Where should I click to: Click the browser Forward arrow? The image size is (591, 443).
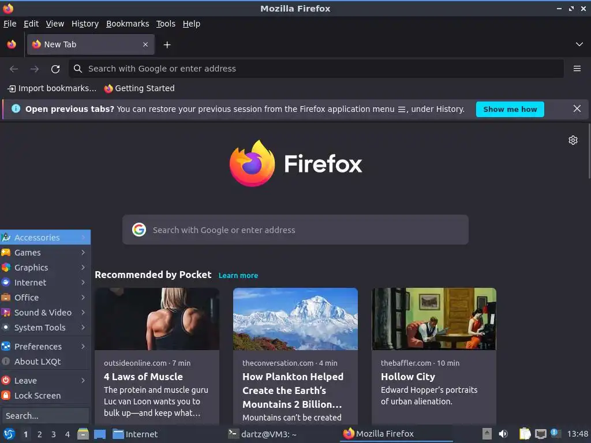point(35,69)
